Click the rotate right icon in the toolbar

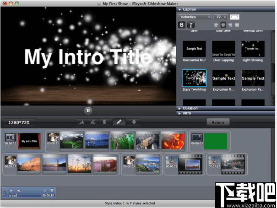coord(93,122)
